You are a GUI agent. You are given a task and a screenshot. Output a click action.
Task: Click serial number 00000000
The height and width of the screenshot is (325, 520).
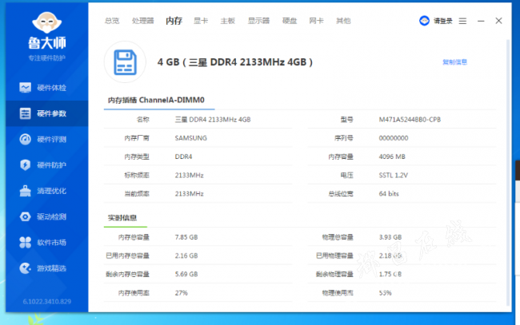point(394,138)
